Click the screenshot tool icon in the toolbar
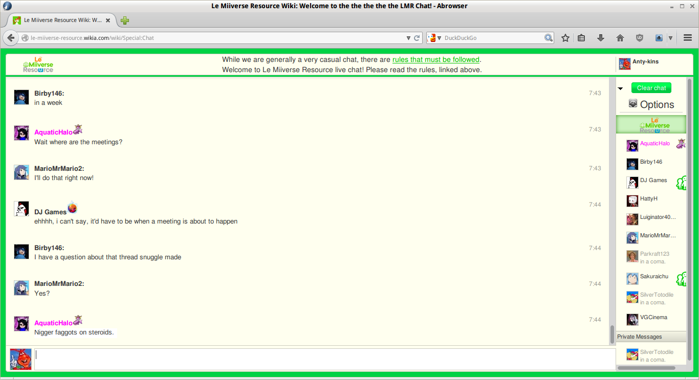This screenshot has height=380, width=699. tap(659, 38)
